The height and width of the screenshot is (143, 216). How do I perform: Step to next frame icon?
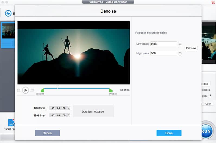(x=32, y=90)
